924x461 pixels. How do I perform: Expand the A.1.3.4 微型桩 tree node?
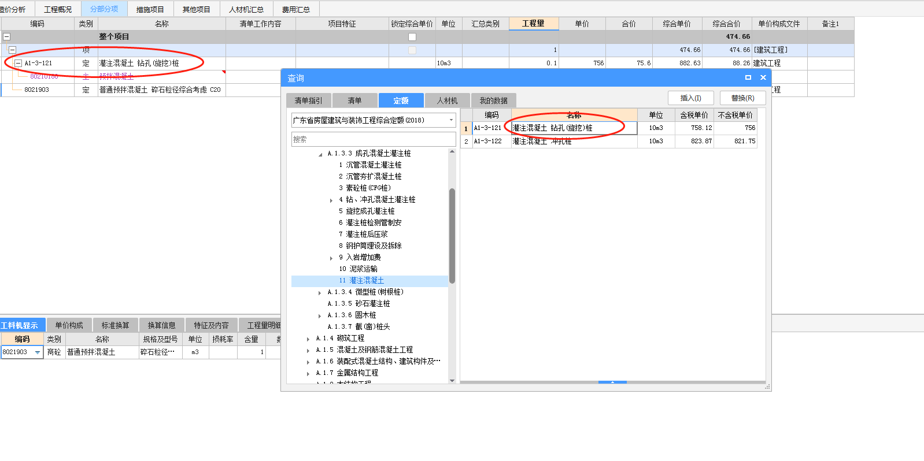tap(320, 292)
